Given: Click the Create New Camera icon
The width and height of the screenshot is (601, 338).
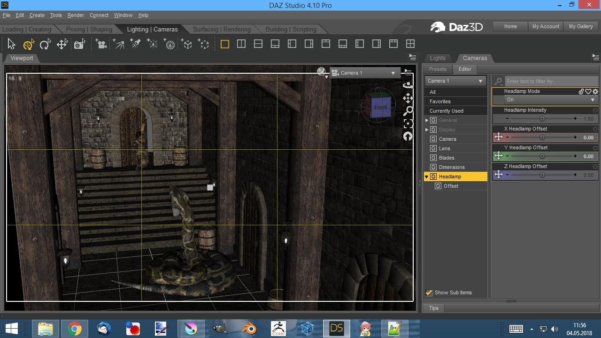Looking at the screenshot, I should (x=101, y=44).
